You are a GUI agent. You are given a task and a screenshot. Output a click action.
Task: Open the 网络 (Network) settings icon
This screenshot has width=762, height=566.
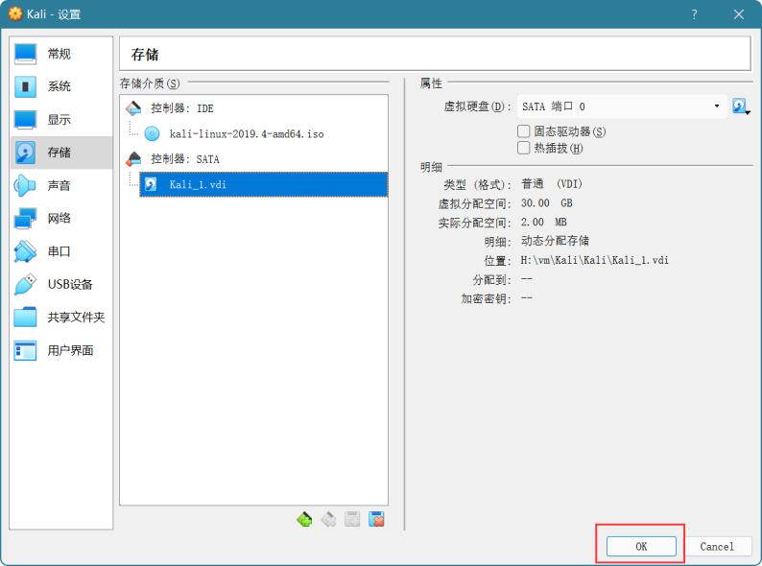(25, 219)
